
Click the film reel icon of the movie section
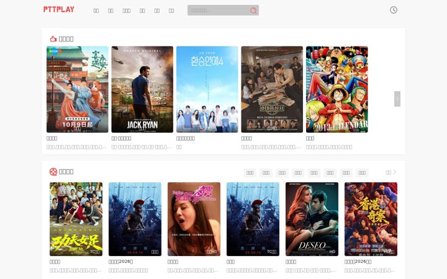point(53,172)
